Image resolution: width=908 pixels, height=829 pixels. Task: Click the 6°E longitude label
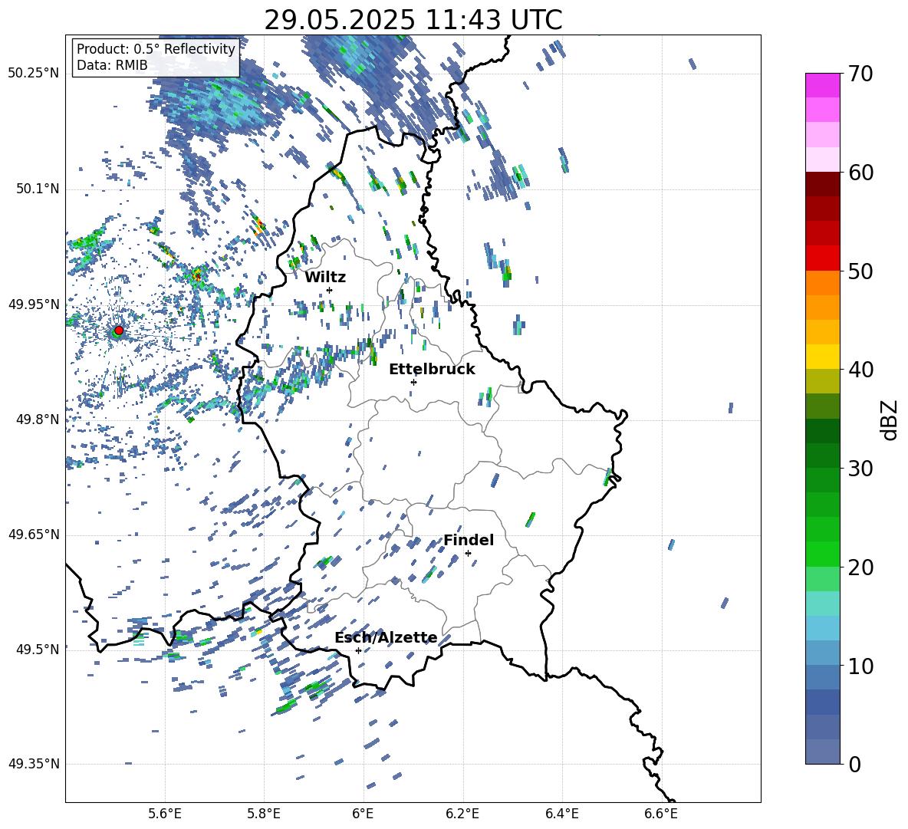tap(363, 814)
